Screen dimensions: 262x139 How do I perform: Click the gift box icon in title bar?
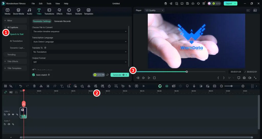tap(166, 4)
